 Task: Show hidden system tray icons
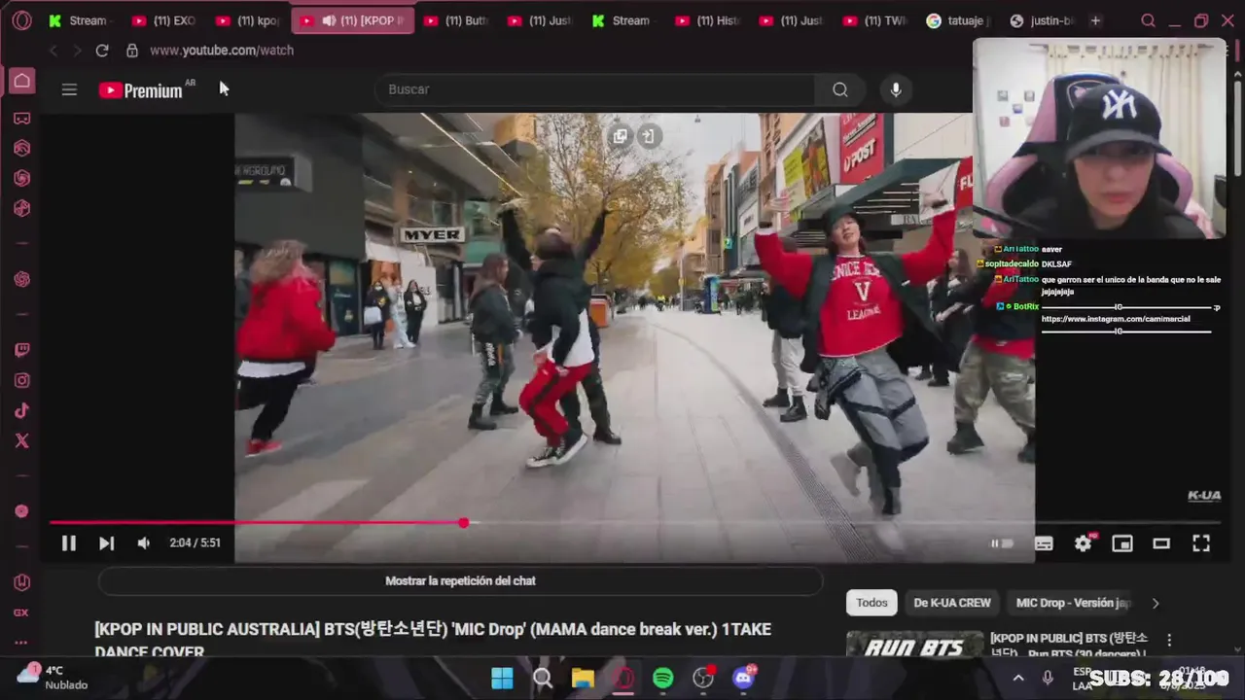pyautogui.click(x=1018, y=679)
